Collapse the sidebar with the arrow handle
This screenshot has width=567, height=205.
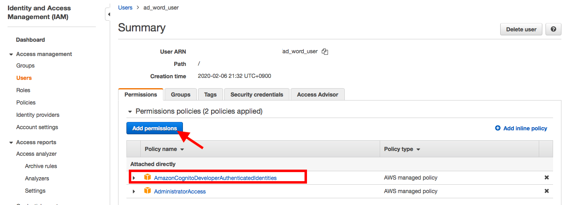coord(108,14)
